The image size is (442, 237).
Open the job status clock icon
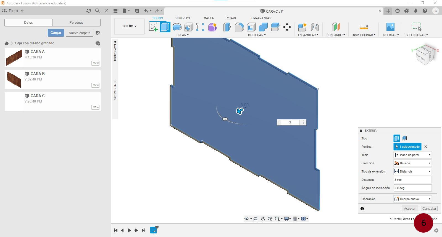(407, 11)
